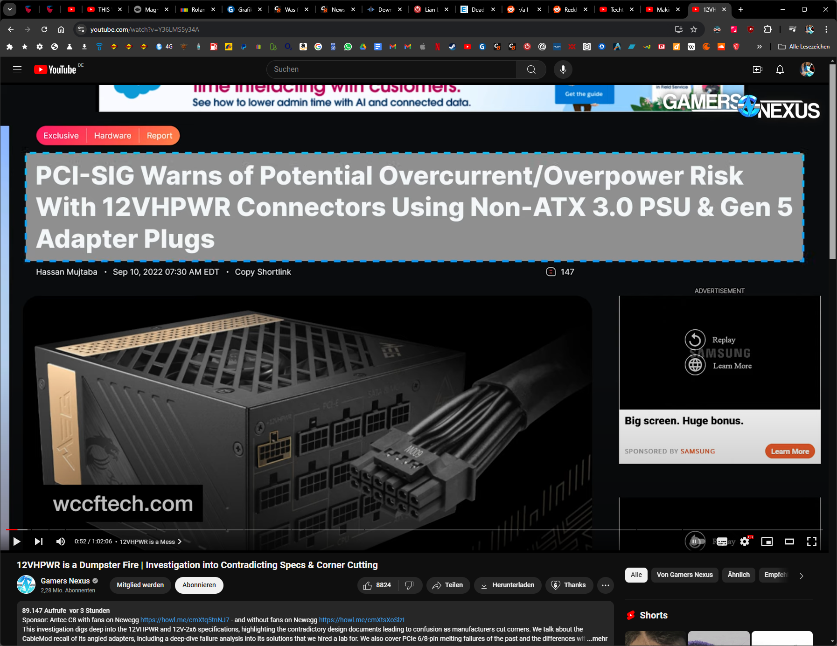
Task: Open the 'Alle Lesezeichen' folder
Action: pyautogui.click(x=804, y=47)
